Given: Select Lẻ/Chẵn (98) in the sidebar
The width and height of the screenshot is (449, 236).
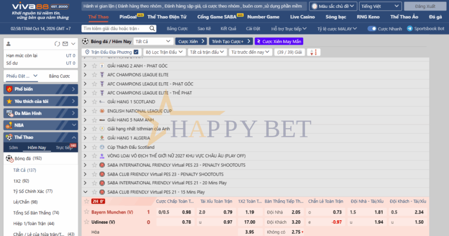Looking at the screenshot, I should tap(25, 202).
